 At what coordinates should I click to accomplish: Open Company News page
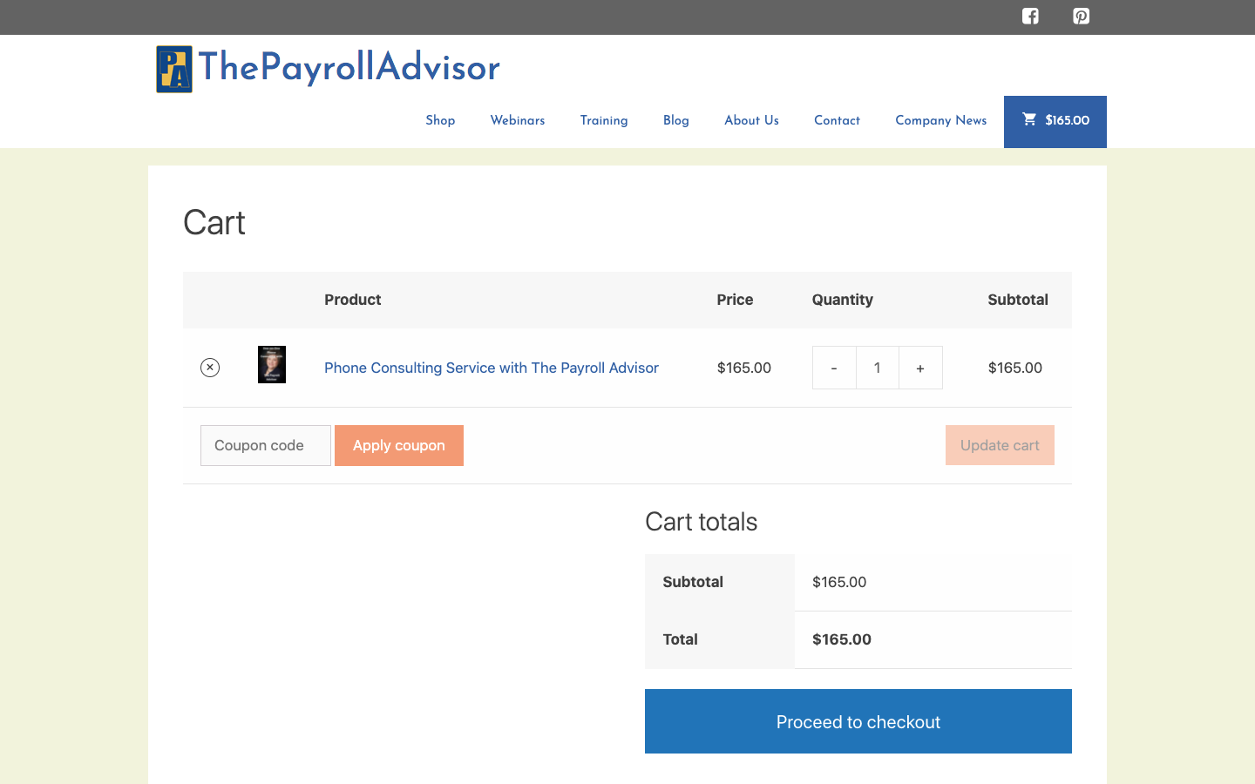point(941,120)
